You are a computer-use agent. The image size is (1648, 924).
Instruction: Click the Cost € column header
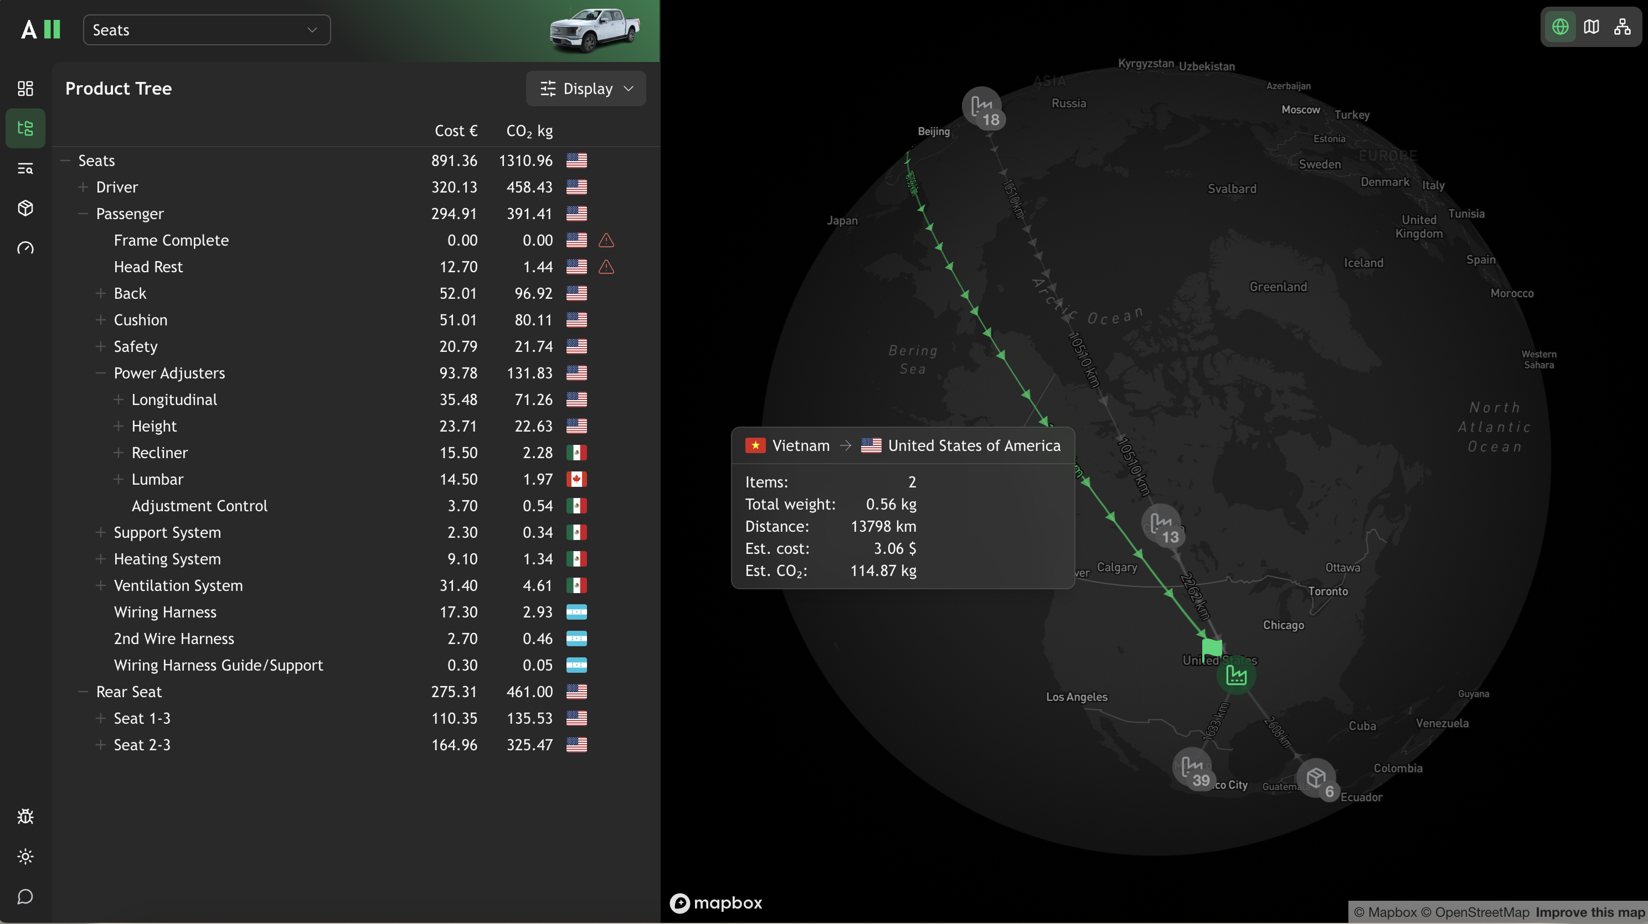tap(456, 131)
